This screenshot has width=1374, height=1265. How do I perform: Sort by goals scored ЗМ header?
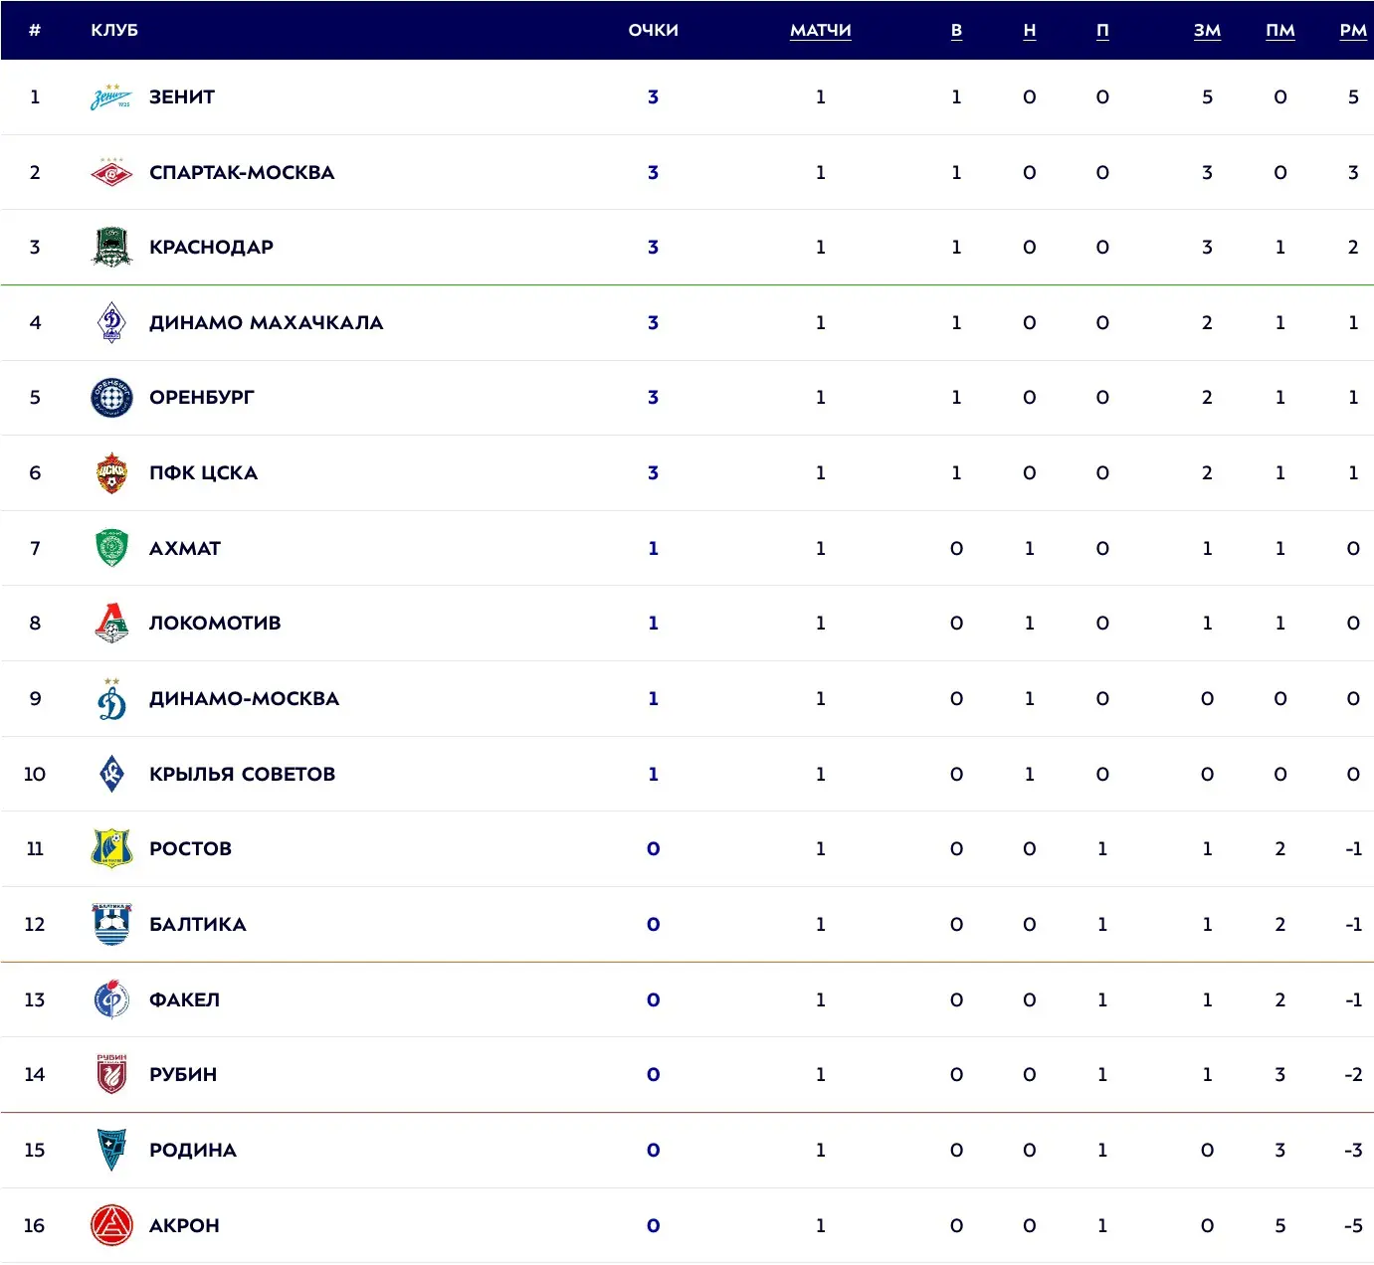[1207, 30]
